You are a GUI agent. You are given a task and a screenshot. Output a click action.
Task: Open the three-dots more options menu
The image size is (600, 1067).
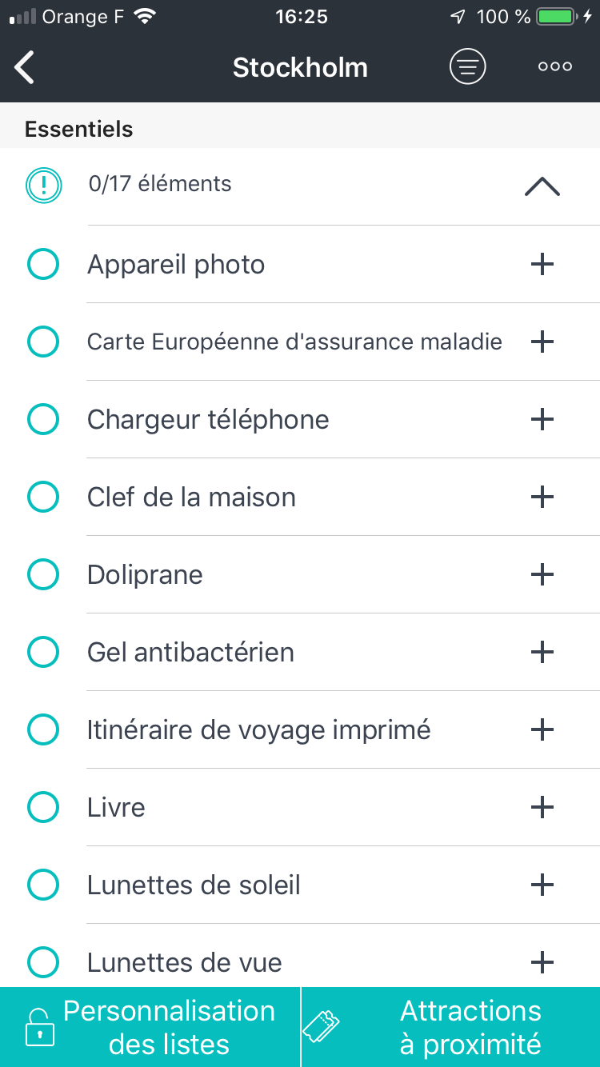[x=554, y=67]
